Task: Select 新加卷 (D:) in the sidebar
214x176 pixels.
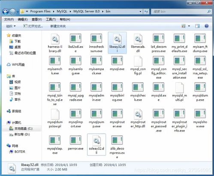Action: click(x=19, y=134)
